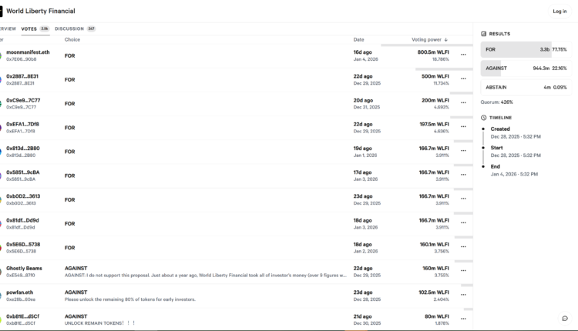Viewport: 578px width, 331px height.
Task: Click the Results chart icon
Action: 483,34
